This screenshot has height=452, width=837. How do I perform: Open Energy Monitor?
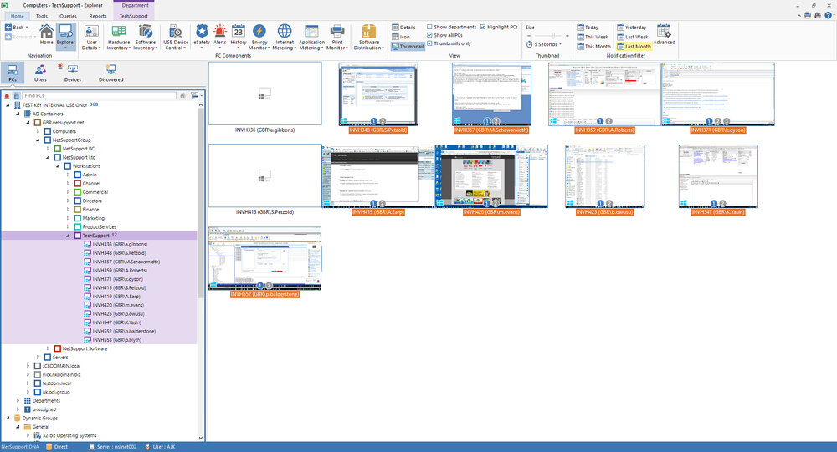pyautogui.click(x=259, y=38)
